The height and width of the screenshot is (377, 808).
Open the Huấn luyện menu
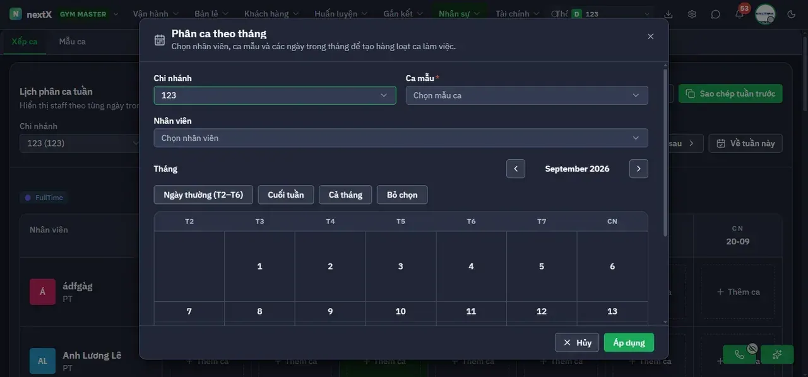pyautogui.click(x=342, y=14)
